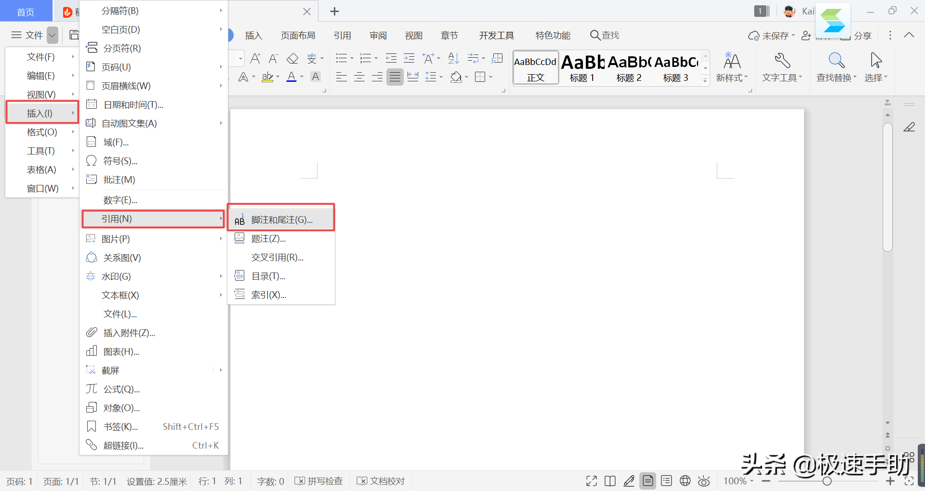Toggle page layout view in status bar
This screenshot has height=491, width=925.
647,481
